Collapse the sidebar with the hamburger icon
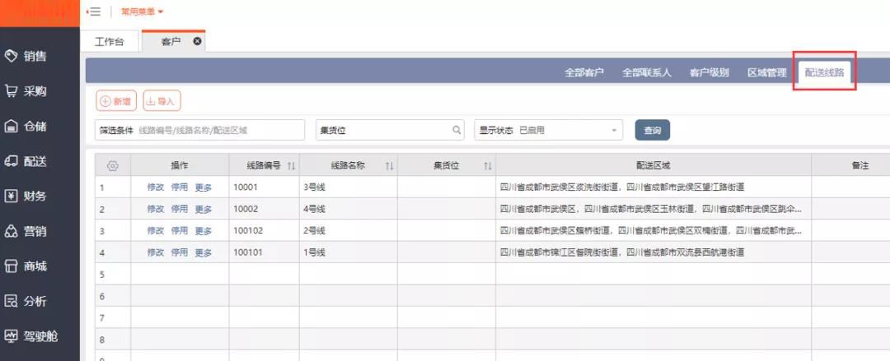This screenshot has width=890, height=361. coord(94,12)
